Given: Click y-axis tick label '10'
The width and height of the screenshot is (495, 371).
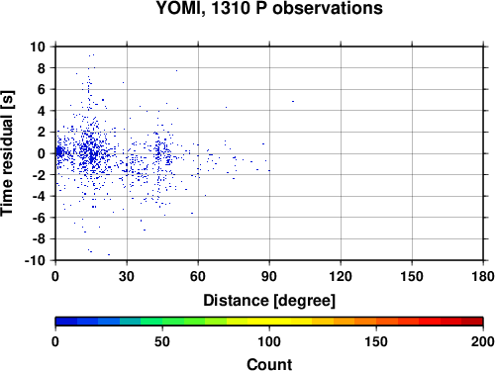Looking at the screenshot, I should point(38,46).
